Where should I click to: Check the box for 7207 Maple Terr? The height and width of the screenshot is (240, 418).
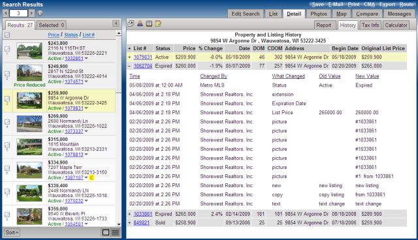coord(7,168)
